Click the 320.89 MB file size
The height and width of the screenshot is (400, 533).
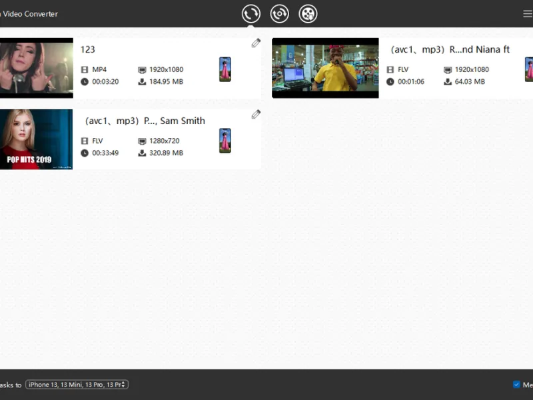pyautogui.click(x=166, y=153)
